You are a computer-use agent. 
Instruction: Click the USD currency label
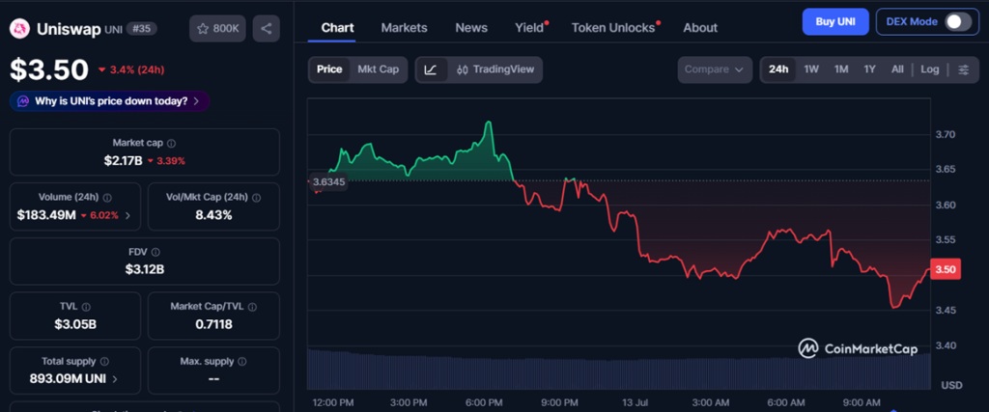(x=951, y=385)
